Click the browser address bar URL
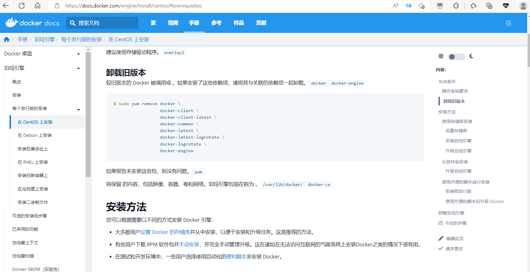Image resolution: width=530 pixels, height=272 pixels. pos(133,6)
